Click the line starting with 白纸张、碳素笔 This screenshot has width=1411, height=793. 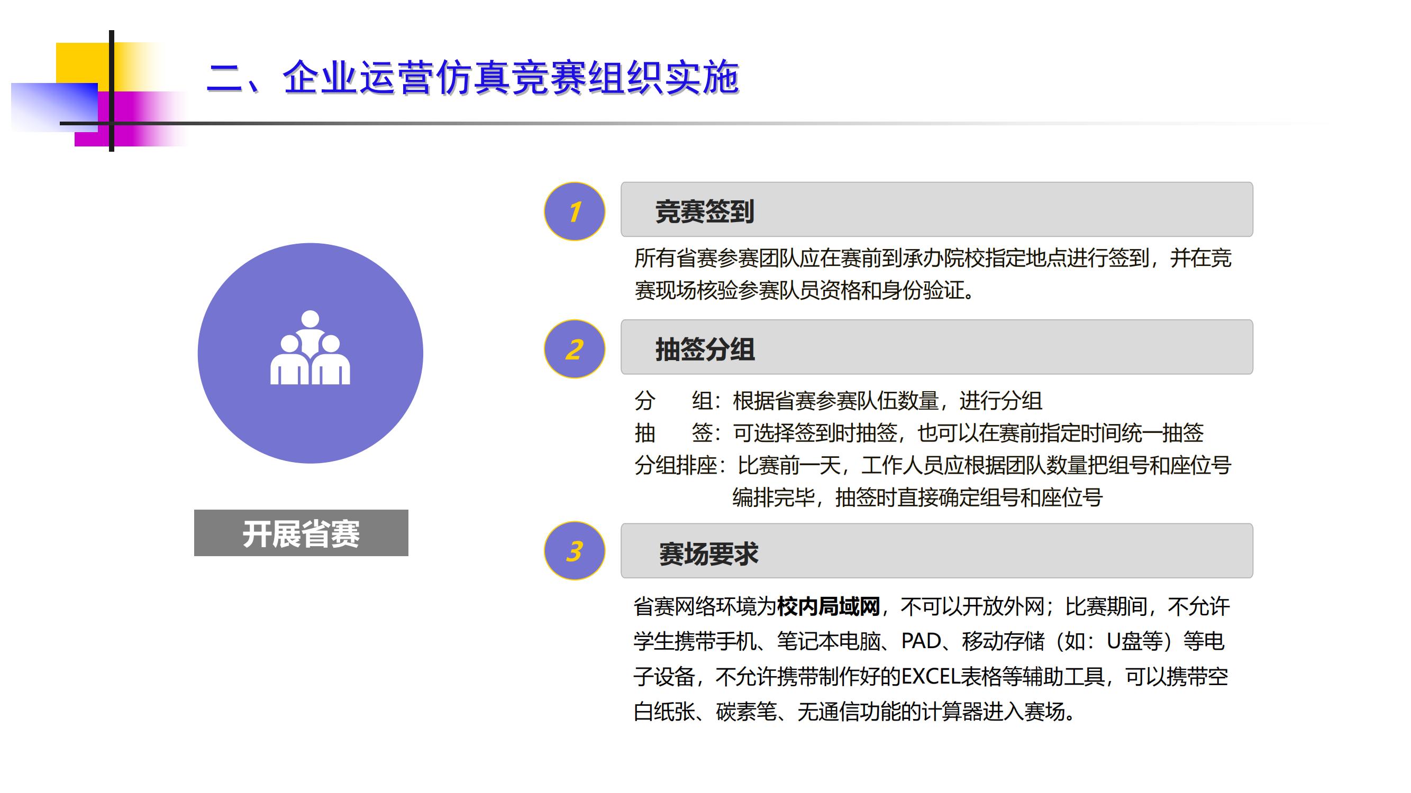(x=855, y=712)
